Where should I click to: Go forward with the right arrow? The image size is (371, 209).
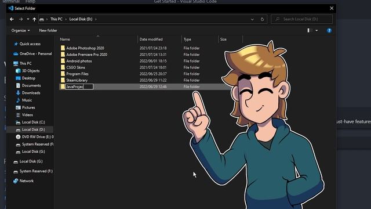pos(21,19)
